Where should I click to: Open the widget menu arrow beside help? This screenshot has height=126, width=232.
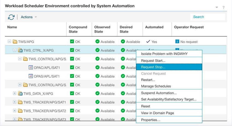click(217, 7)
